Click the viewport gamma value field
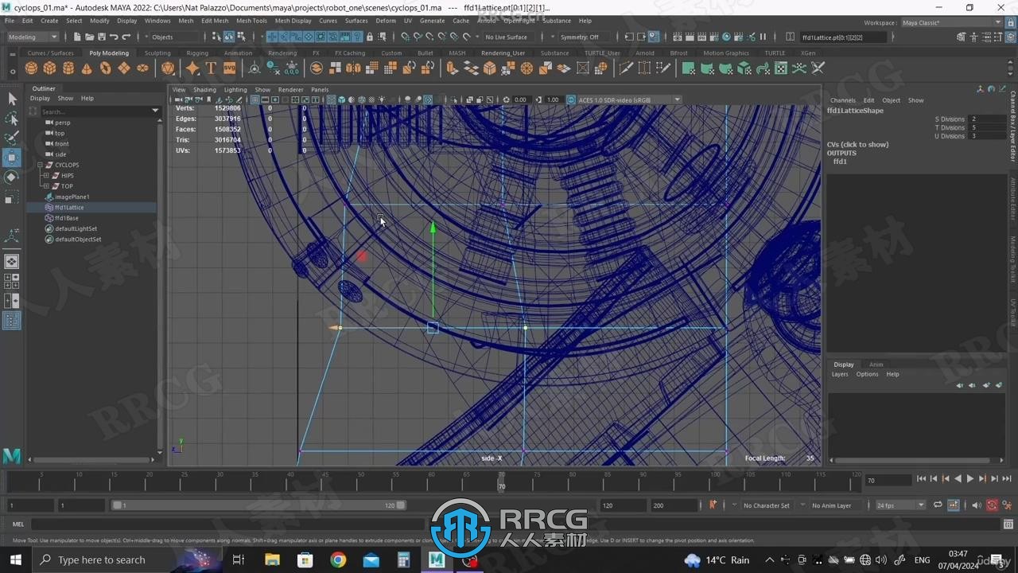Viewport: 1018px width, 573px height. pos(553,99)
